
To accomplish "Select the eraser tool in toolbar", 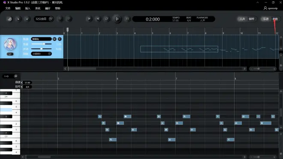I will point(27,19).
